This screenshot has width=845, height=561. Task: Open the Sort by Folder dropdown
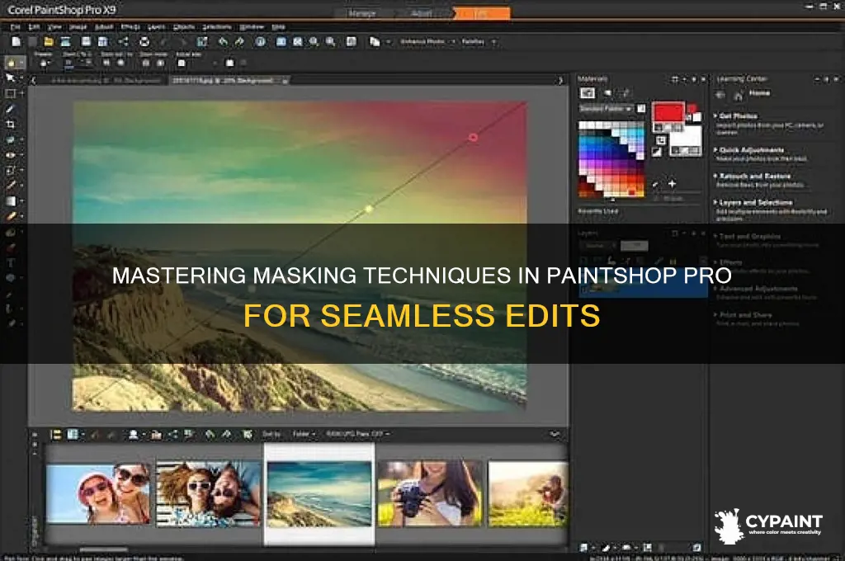(304, 434)
